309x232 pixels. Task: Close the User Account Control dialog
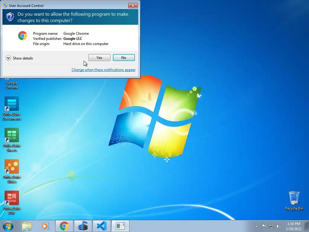133,5
